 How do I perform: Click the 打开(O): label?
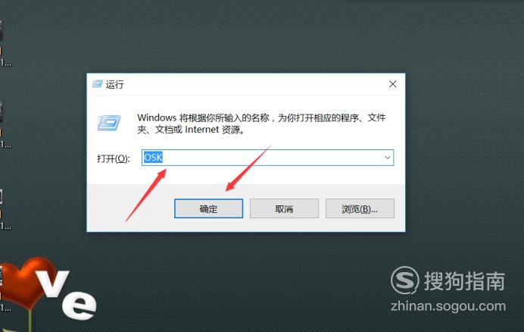[114, 158]
